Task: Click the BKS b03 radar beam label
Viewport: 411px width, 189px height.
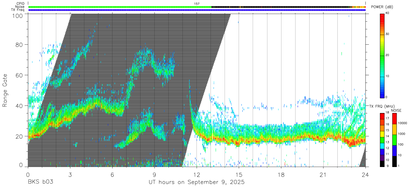Action: tap(41, 182)
